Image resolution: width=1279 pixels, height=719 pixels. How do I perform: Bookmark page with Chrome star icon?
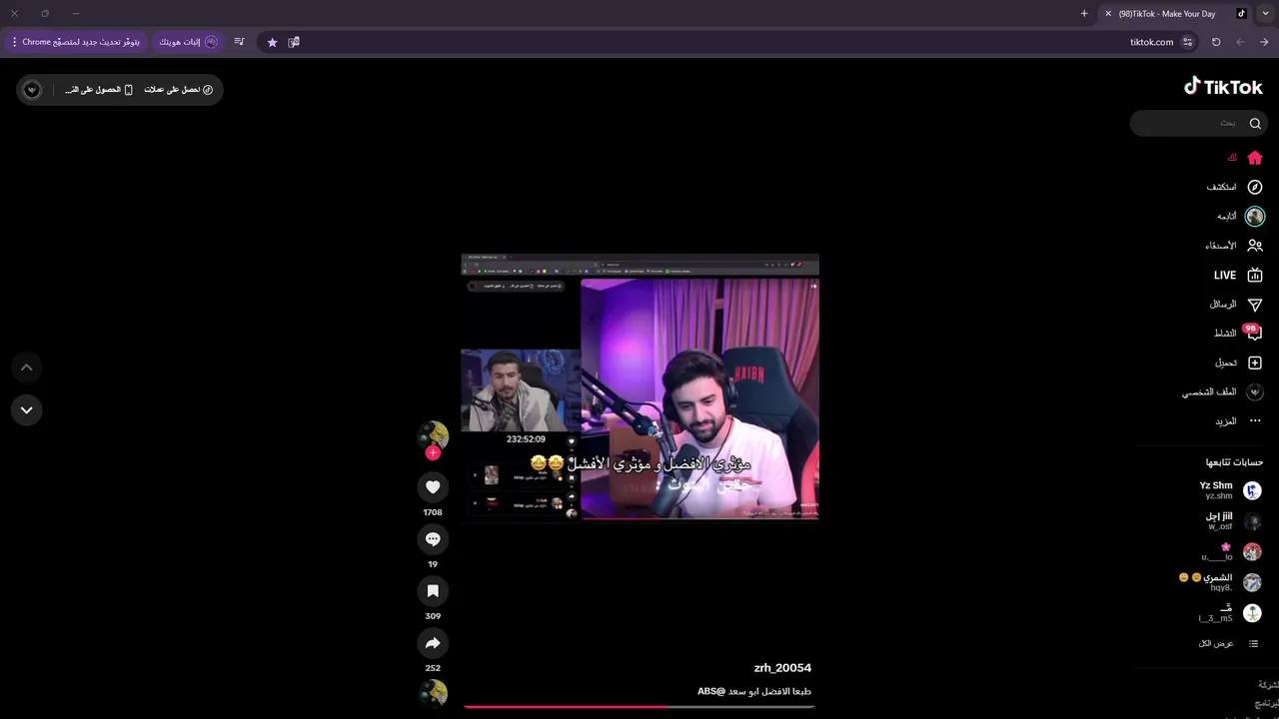click(x=272, y=42)
